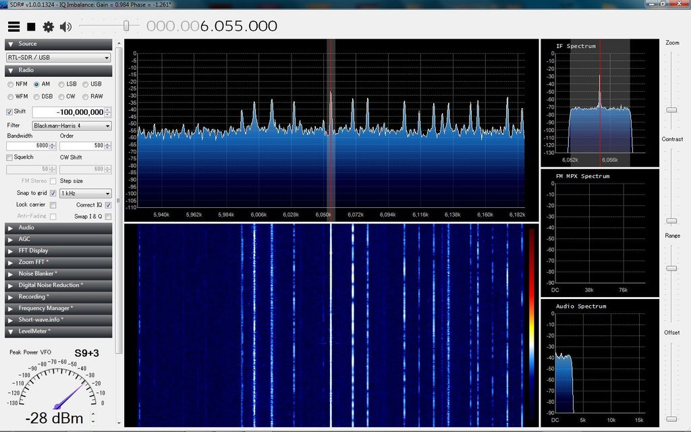
Task: Click the S9+3 signal reading
Action: coord(86,353)
